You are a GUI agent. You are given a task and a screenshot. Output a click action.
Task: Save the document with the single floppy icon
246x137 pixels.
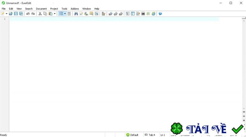coord(16,14)
